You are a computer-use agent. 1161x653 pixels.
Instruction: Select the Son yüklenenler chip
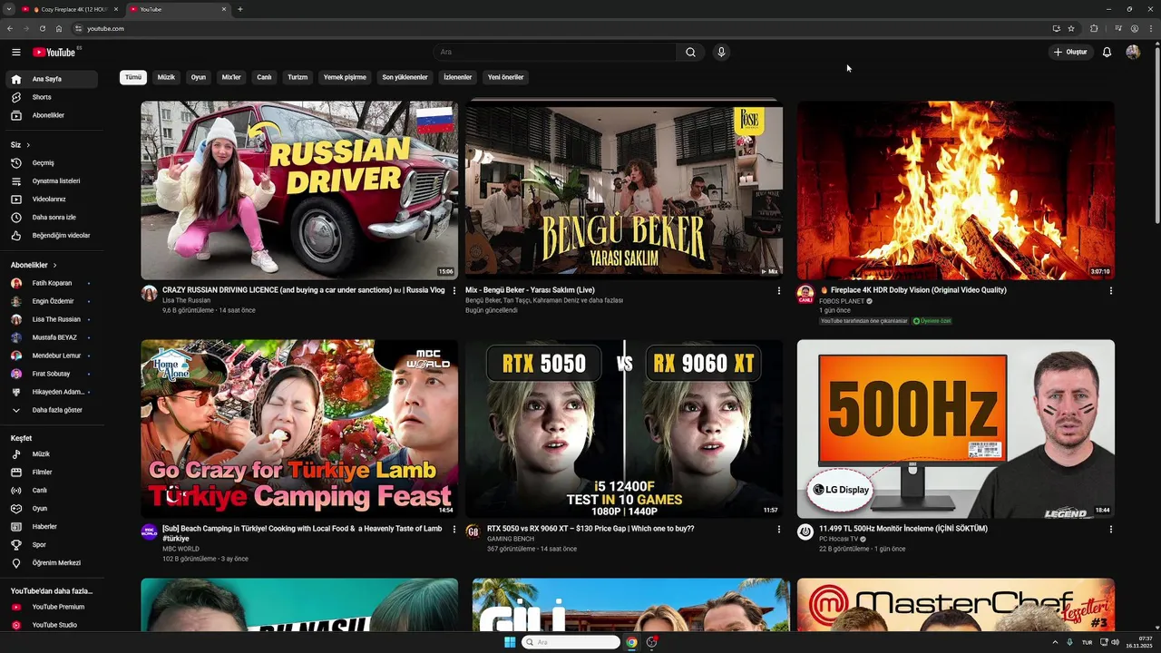[405, 77]
